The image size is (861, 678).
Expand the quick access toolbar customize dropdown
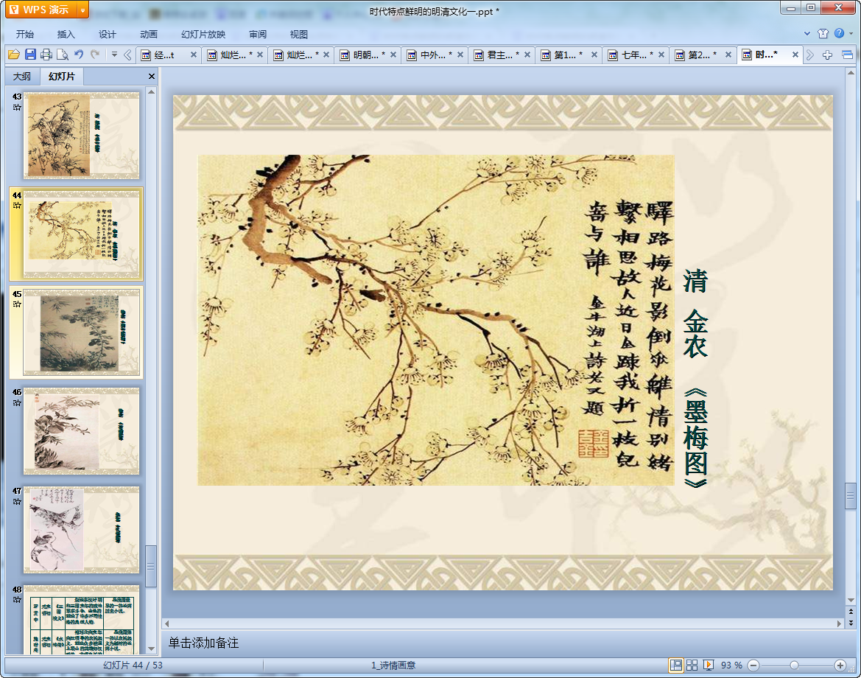[114, 55]
